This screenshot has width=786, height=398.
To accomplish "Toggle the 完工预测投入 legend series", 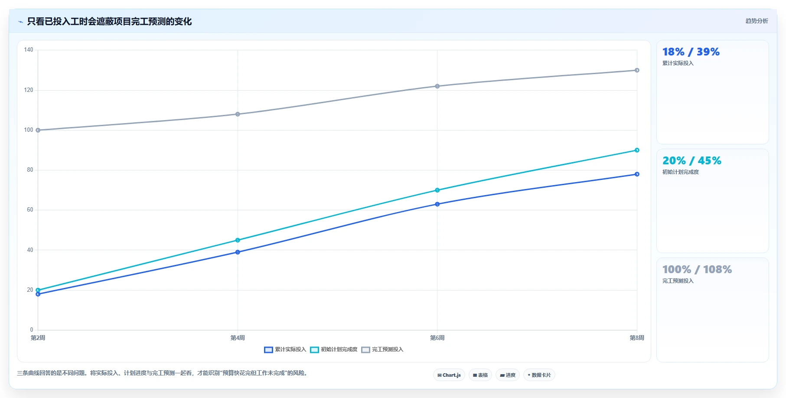I will click(382, 349).
